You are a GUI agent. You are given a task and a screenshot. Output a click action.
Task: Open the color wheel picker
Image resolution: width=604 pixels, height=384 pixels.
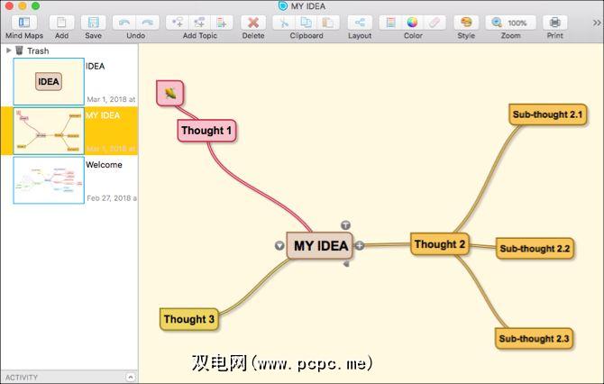click(x=412, y=23)
